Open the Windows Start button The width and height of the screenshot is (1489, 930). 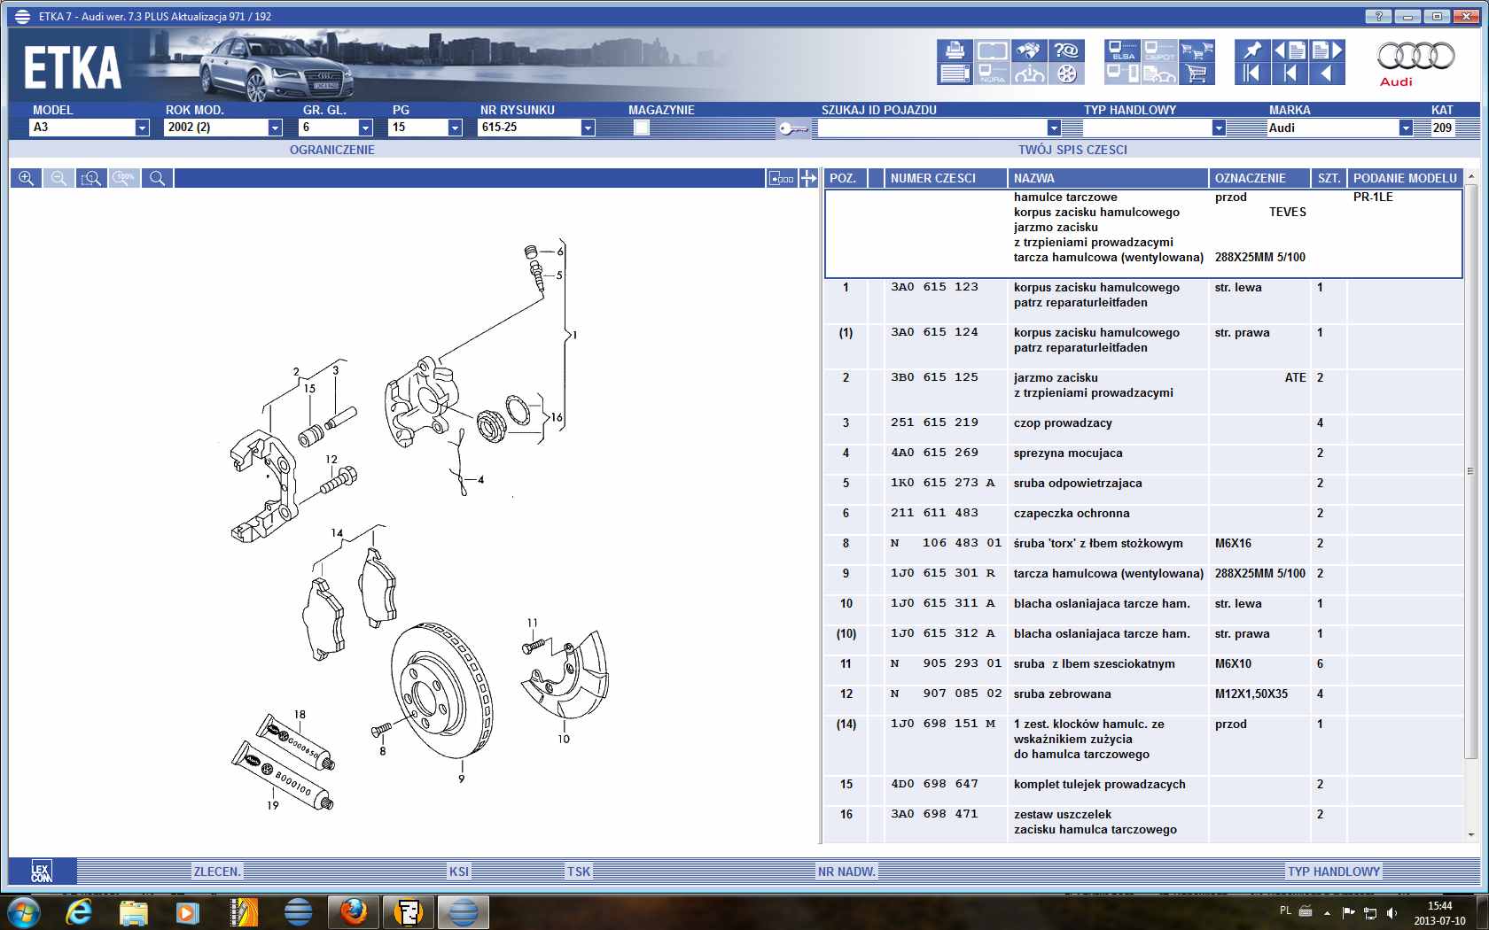click(22, 912)
